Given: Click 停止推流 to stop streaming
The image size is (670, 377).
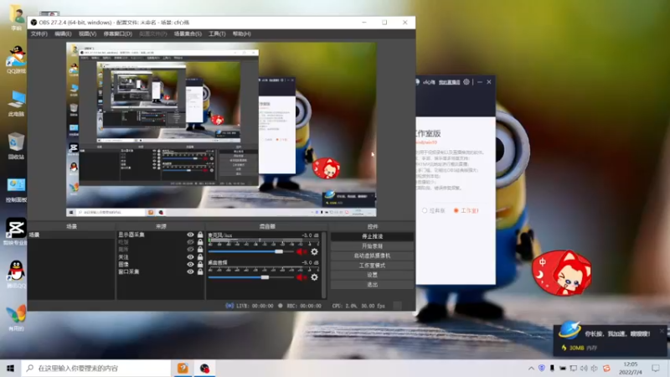Looking at the screenshot, I should click(372, 236).
